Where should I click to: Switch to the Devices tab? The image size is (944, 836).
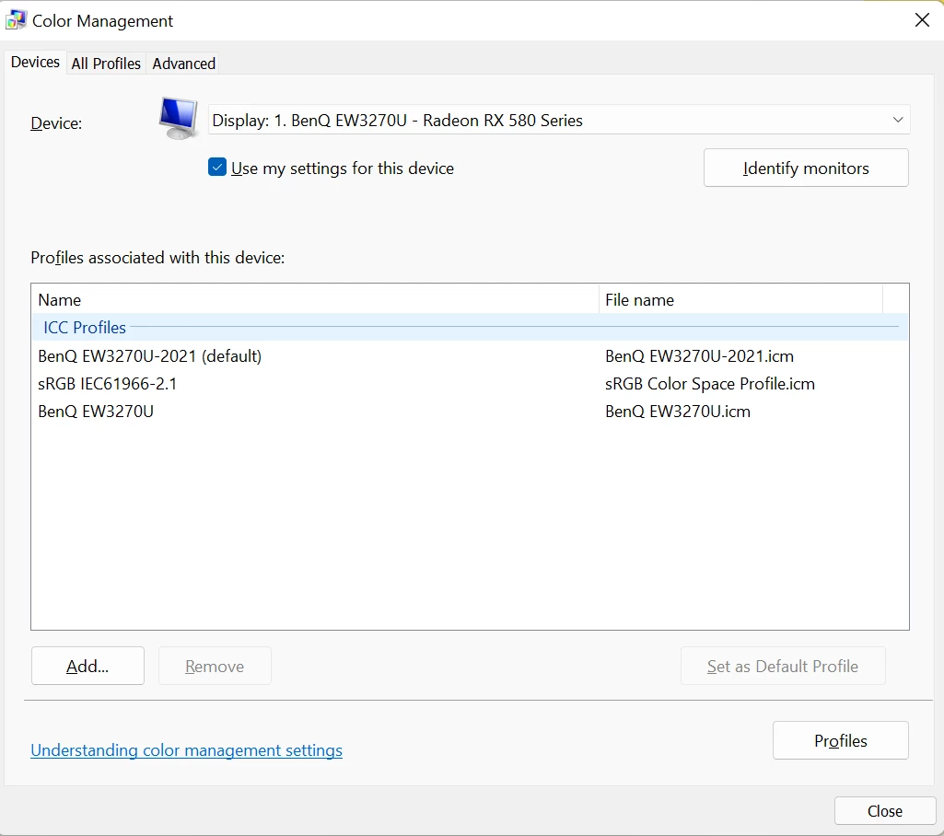coord(35,62)
